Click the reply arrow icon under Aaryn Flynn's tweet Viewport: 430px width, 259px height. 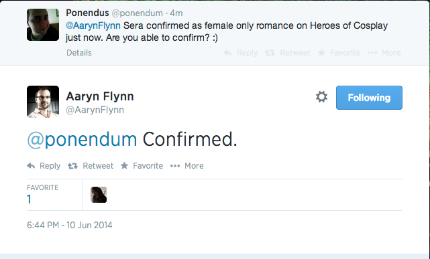click(x=31, y=166)
